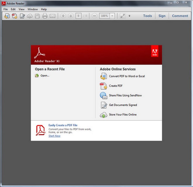
Task: Click the zoom out minus button
Action: (x=94, y=16)
